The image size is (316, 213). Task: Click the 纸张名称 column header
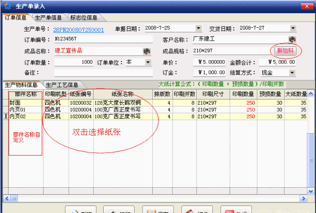(123, 94)
